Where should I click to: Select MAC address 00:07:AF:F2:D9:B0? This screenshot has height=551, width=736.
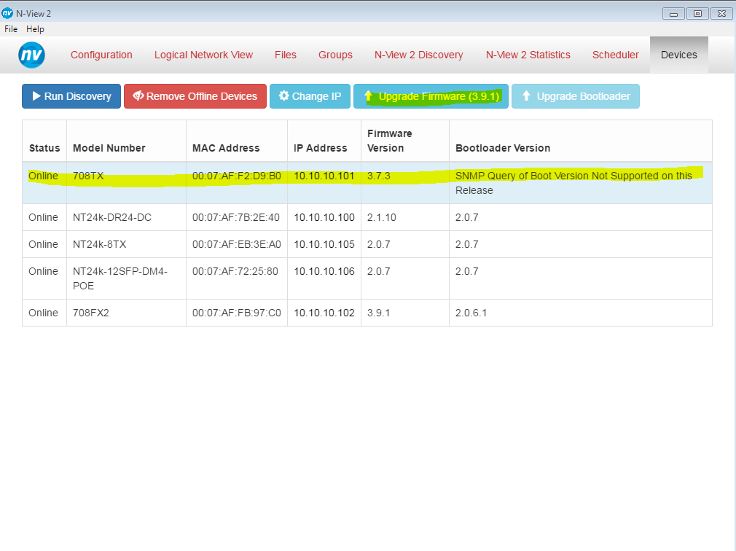(x=237, y=176)
